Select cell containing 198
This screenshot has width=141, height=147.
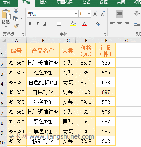[x=86, y=92]
